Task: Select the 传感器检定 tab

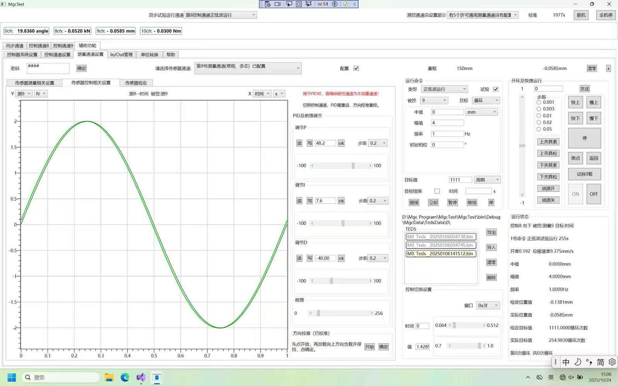Action: [136, 83]
